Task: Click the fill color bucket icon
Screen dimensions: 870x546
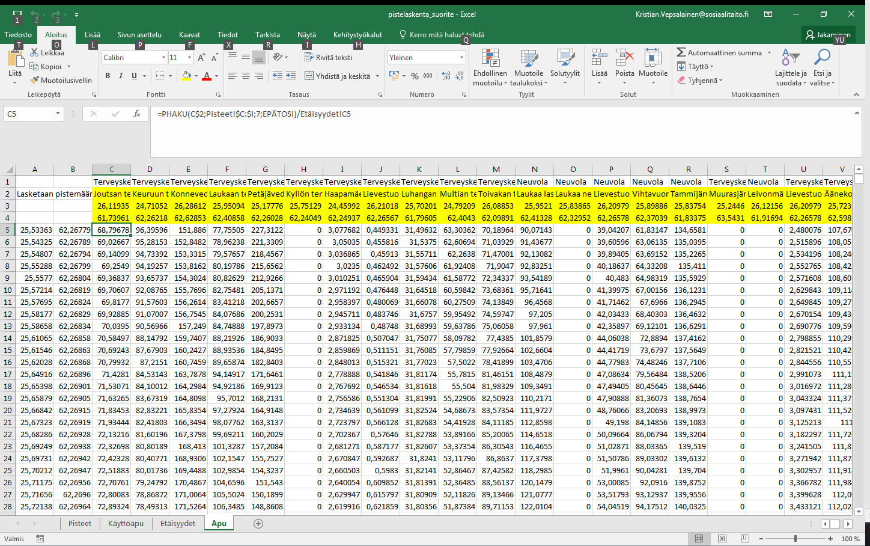Action: point(186,76)
